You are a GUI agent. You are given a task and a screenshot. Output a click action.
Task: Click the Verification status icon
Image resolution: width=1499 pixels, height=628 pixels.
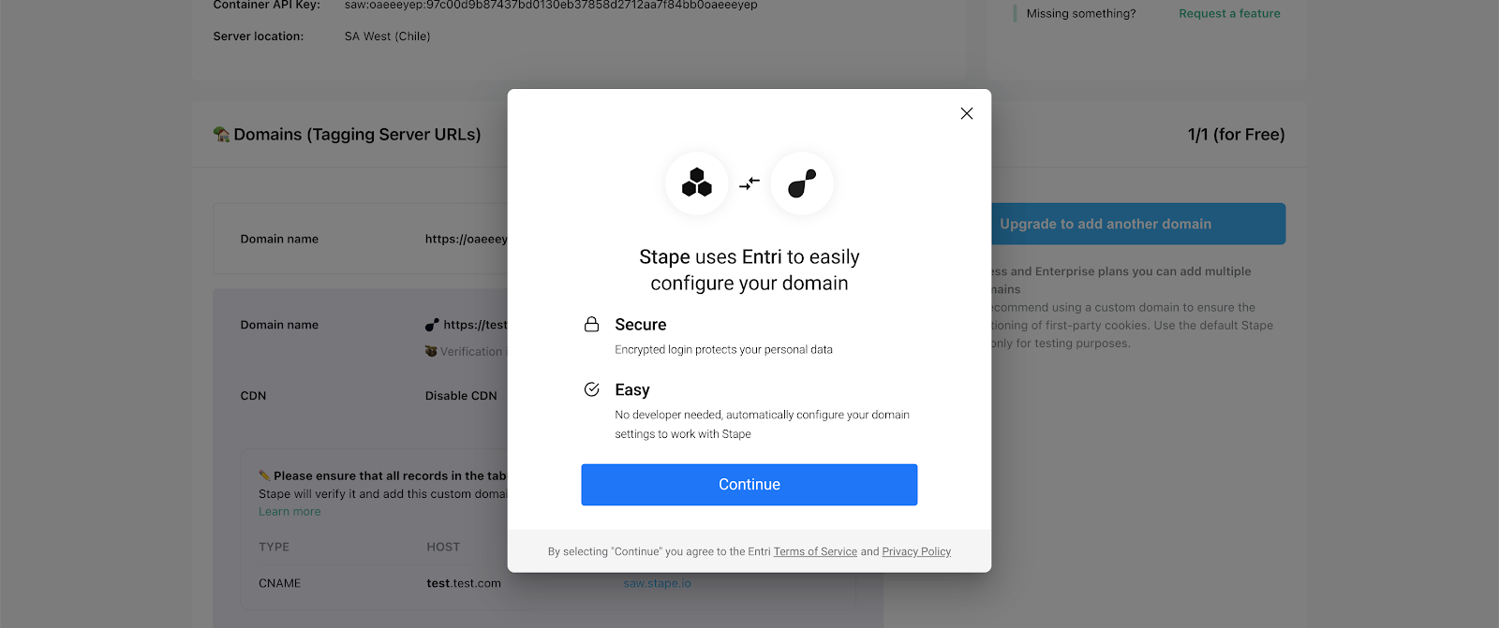(431, 351)
